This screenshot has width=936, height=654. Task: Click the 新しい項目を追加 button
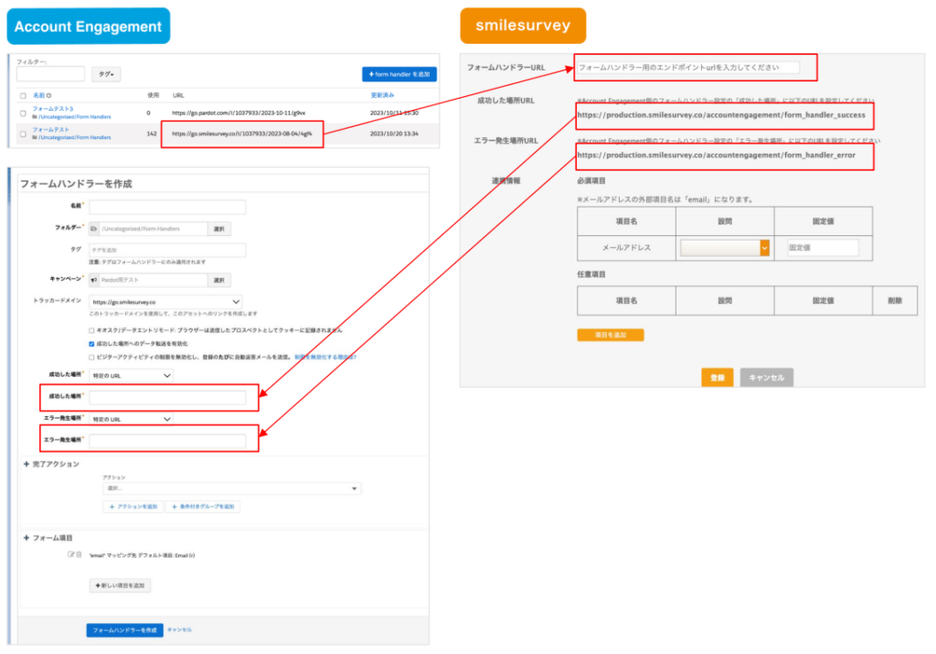pos(120,585)
